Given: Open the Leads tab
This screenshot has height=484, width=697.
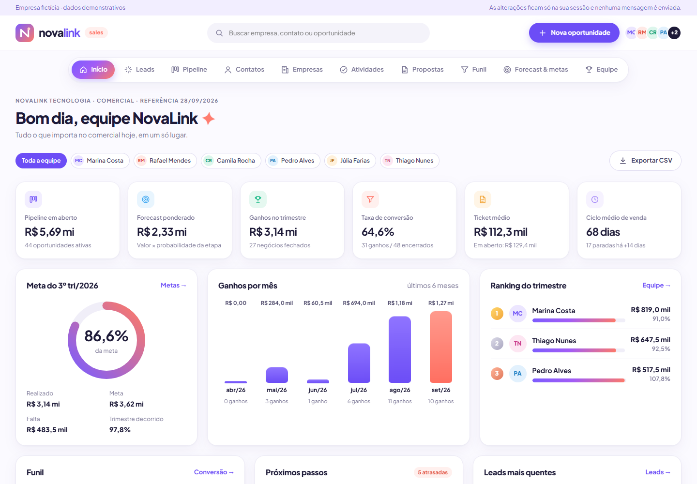Looking at the screenshot, I should coord(139,70).
